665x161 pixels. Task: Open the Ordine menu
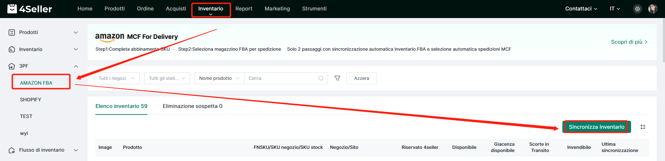(x=145, y=9)
